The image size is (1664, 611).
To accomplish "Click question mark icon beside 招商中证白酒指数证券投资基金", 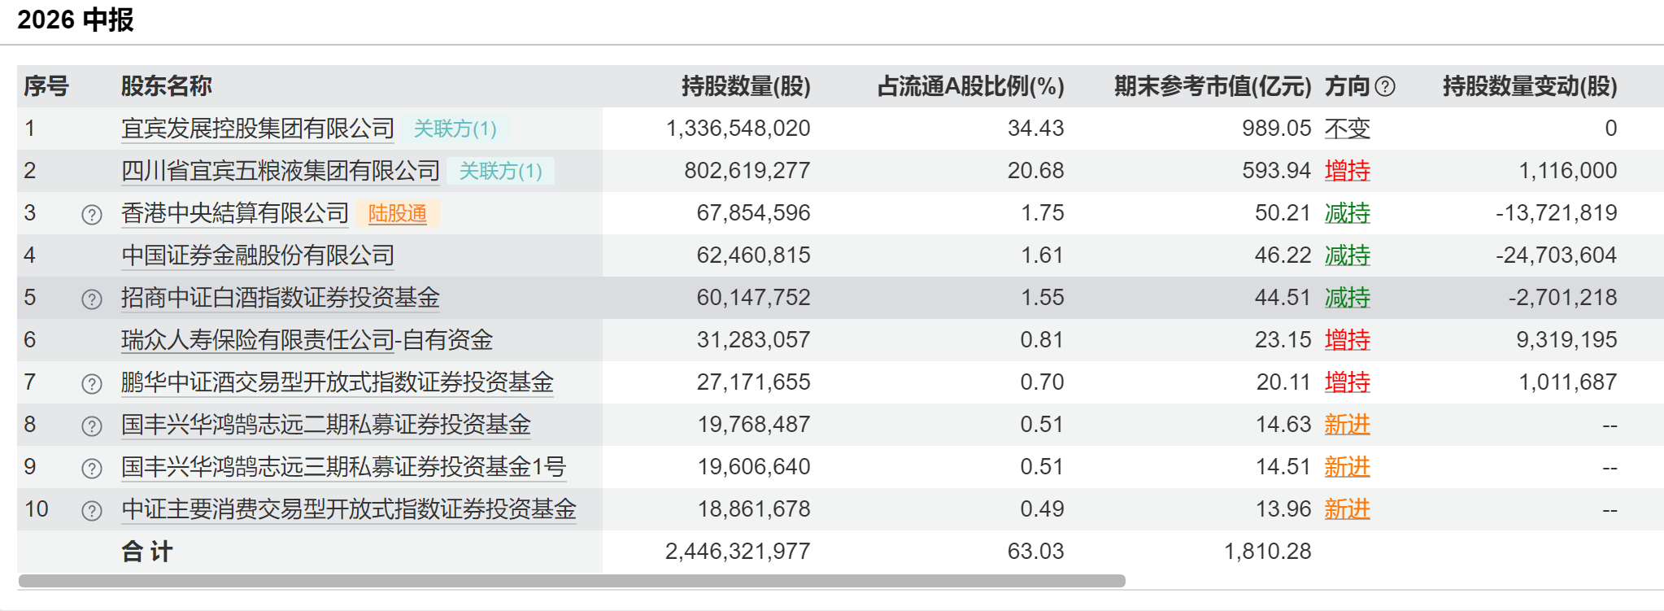I will [92, 299].
